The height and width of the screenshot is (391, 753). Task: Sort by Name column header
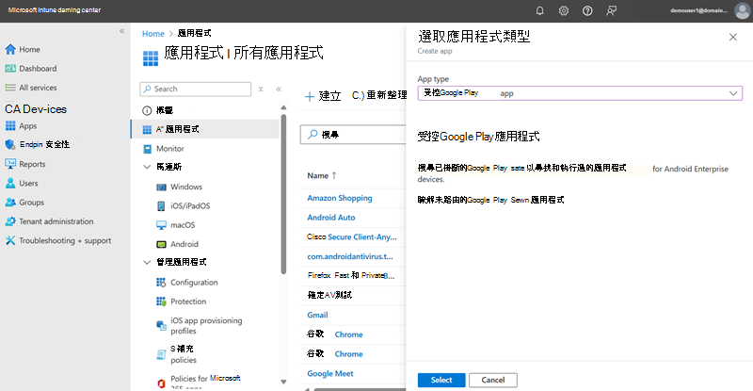(x=322, y=175)
